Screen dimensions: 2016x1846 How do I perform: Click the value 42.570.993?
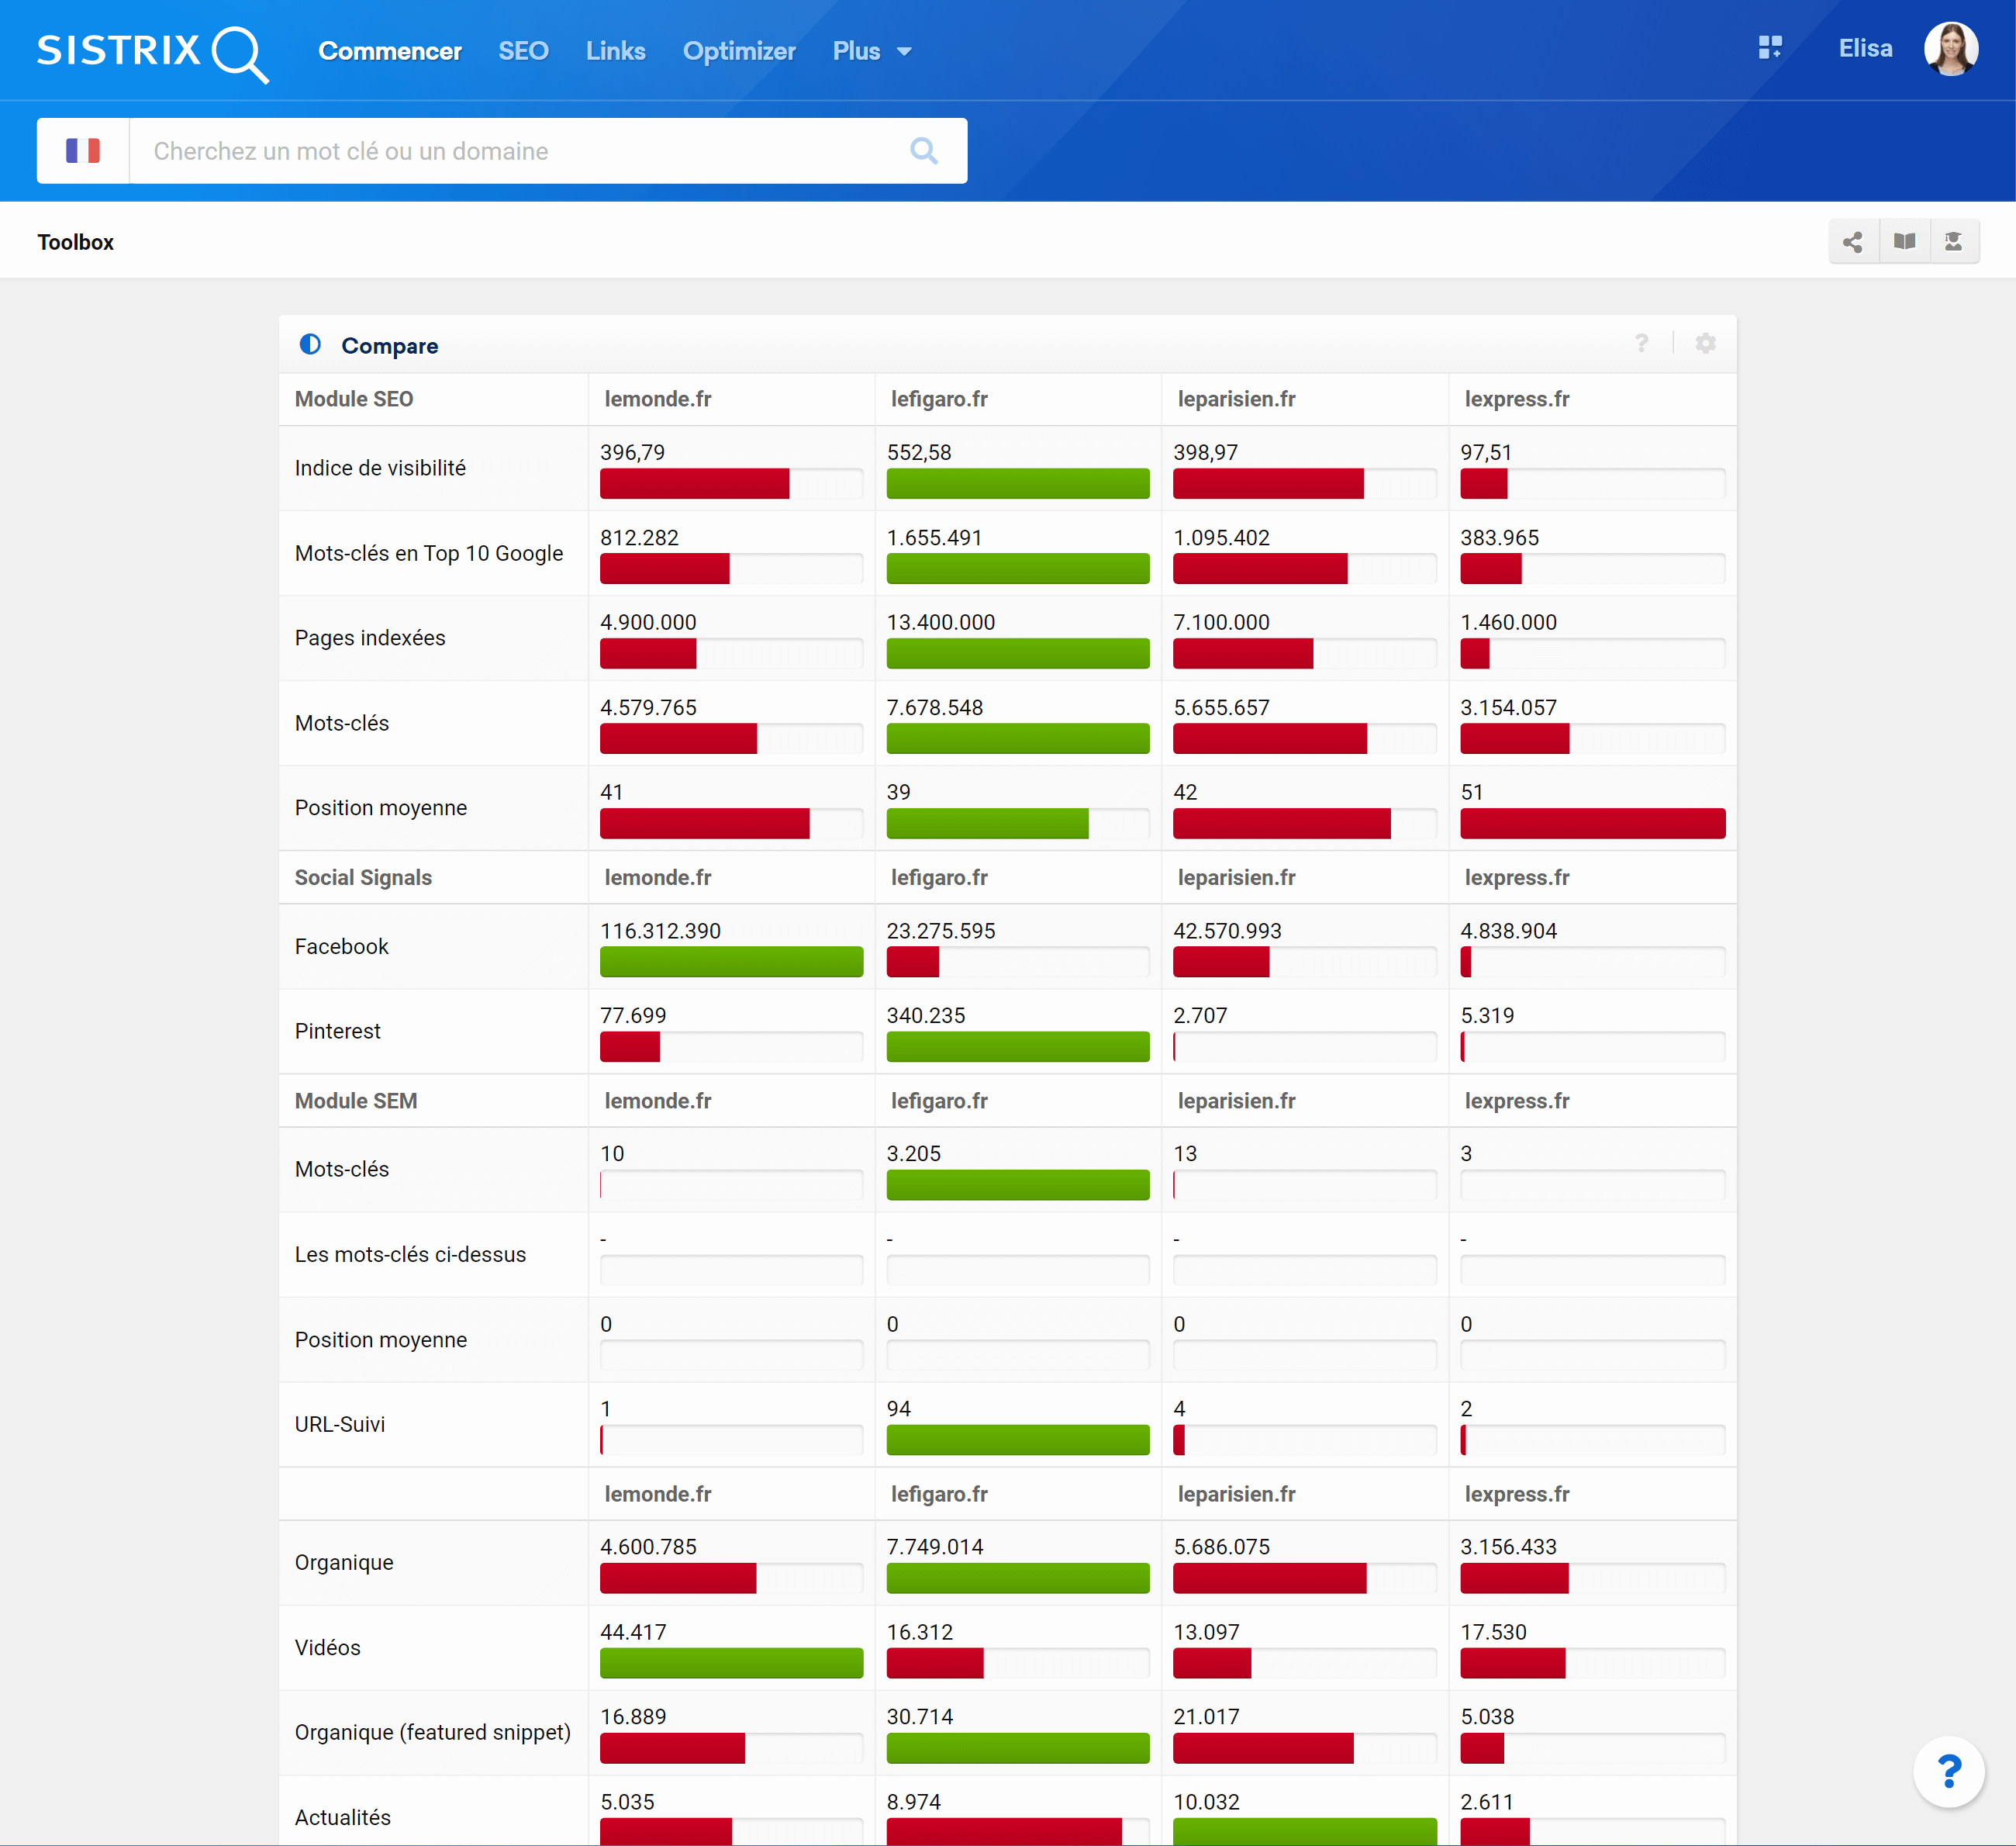(x=1227, y=931)
